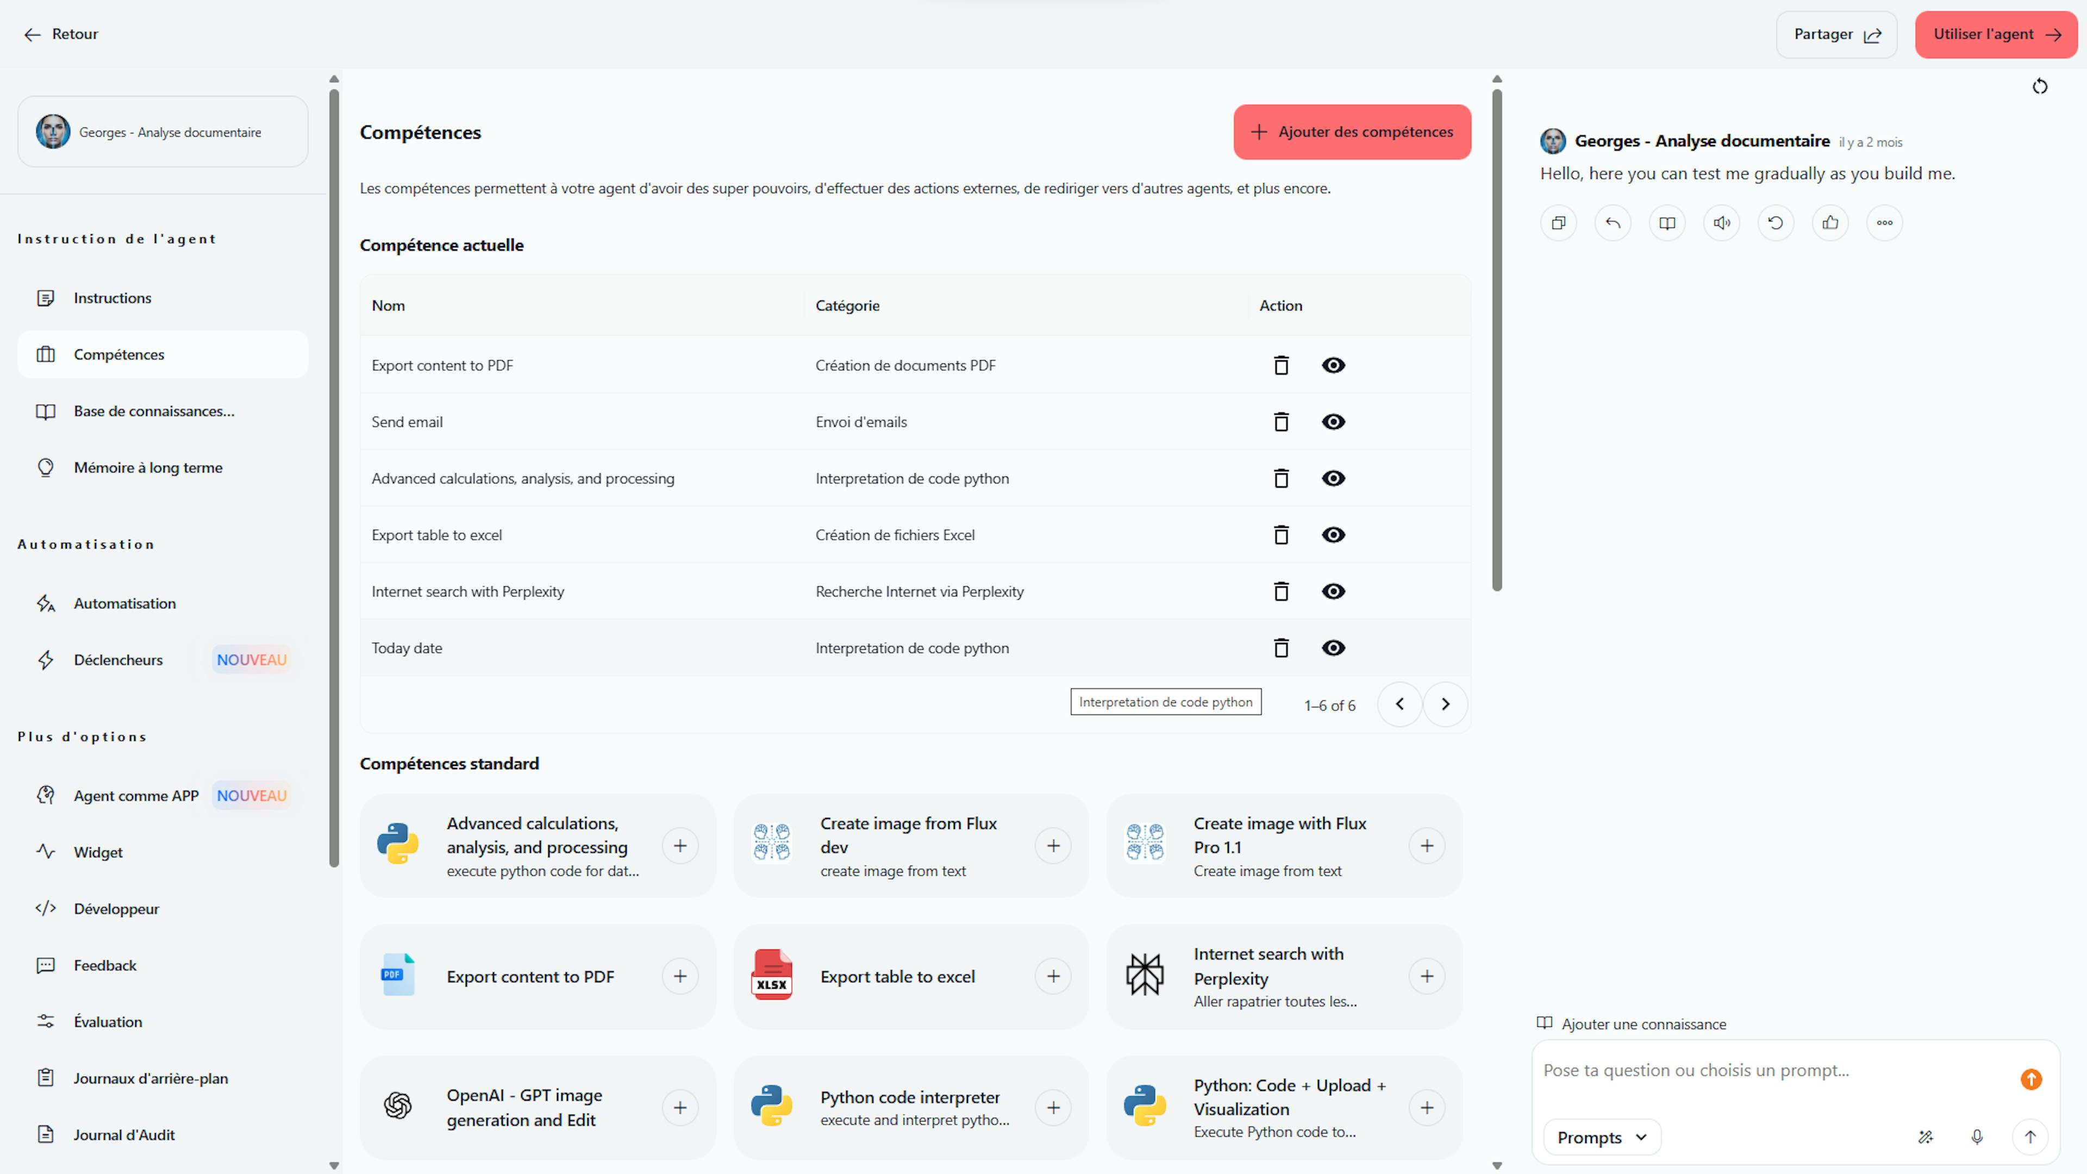This screenshot has width=2087, height=1174.
Task: Click the Ajouter des compétences button
Action: (x=1352, y=132)
